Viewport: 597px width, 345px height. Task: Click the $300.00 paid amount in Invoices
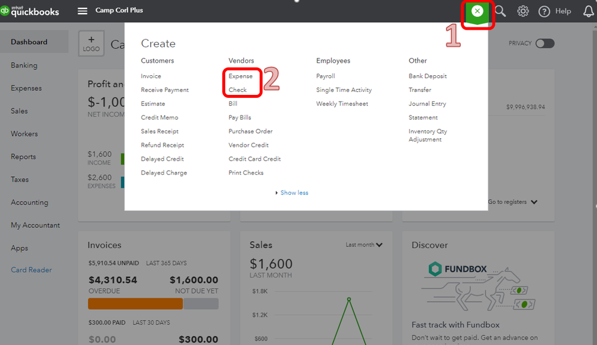(198, 339)
